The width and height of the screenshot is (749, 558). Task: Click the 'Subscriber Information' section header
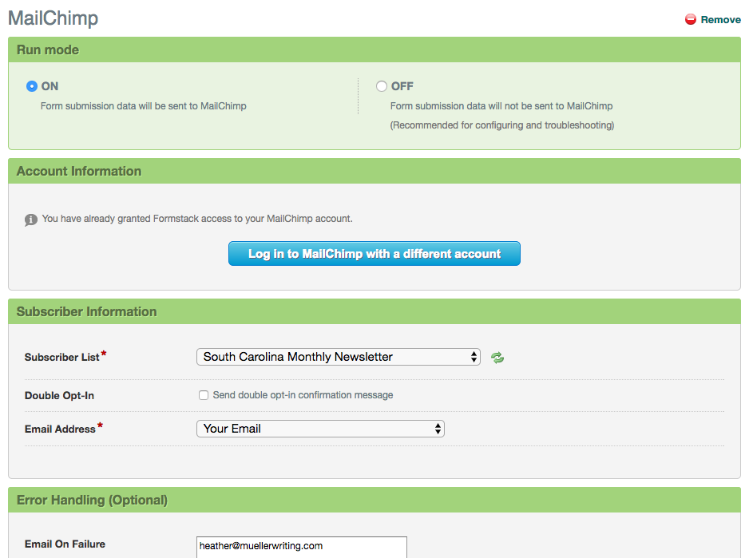[374, 311]
